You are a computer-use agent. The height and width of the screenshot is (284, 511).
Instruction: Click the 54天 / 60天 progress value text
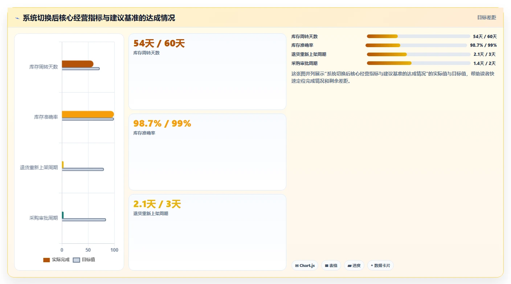[485, 37]
